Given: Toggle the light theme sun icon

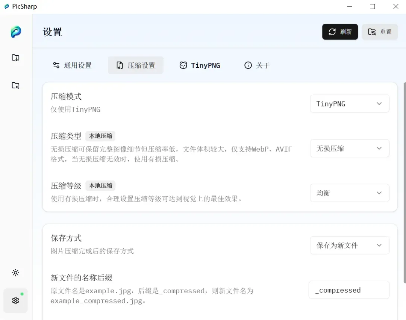Looking at the screenshot, I should click(15, 273).
